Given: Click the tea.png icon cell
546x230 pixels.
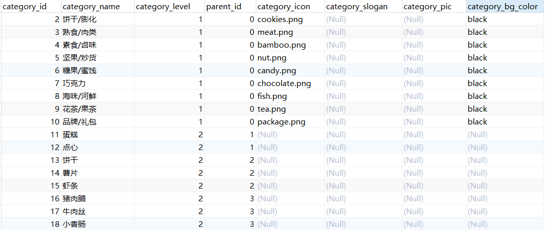Looking at the screenshot, I should (290, 109).
